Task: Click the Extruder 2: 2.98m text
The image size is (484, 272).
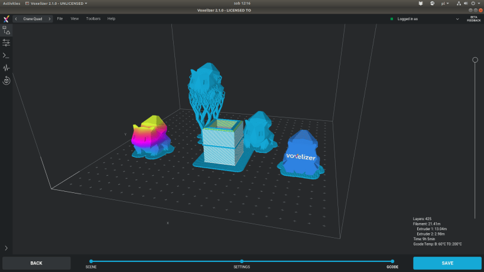Action: pyautogui.click(x=431, y=234)
